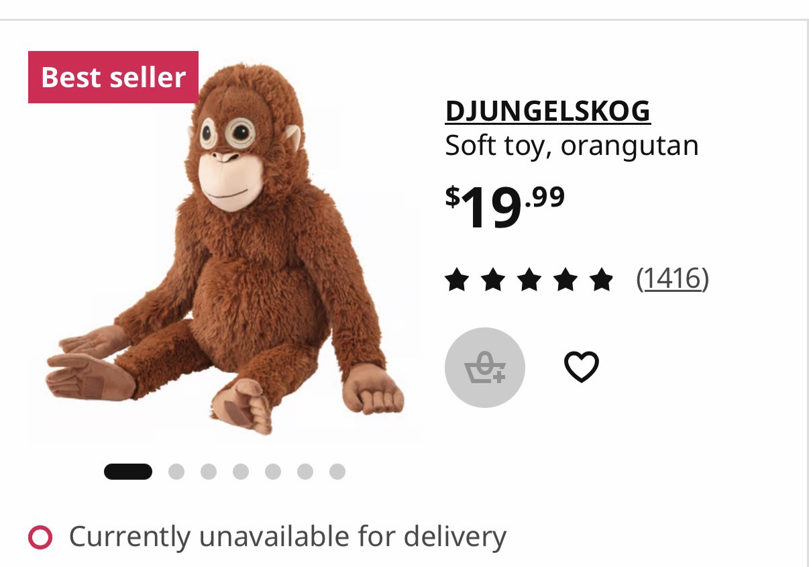Click "Currently unavailable for delivery" text

287,537
